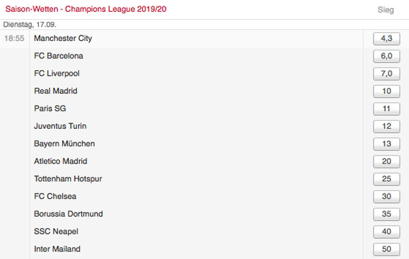
Task: Open the Saison-Wetten Champions League 2019/20 heading
Action: [86, 9]
